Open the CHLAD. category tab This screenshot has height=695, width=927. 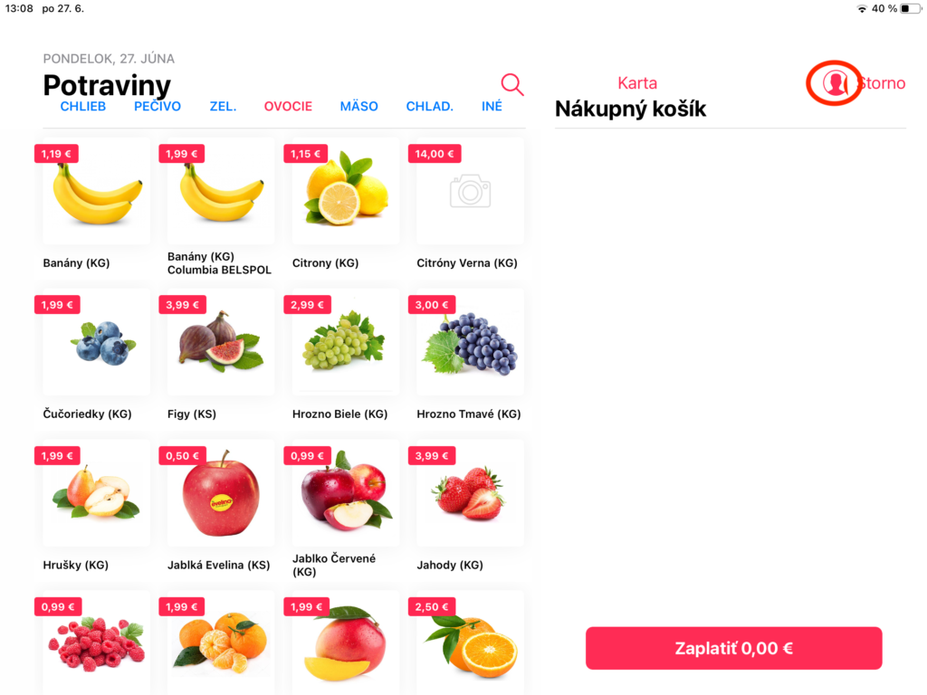tap(429, 107)
